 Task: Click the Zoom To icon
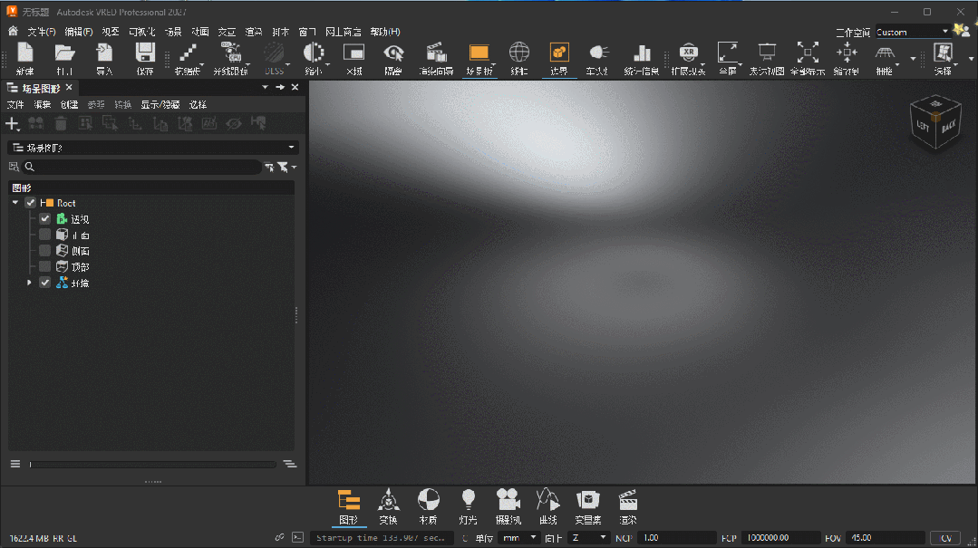847,53
